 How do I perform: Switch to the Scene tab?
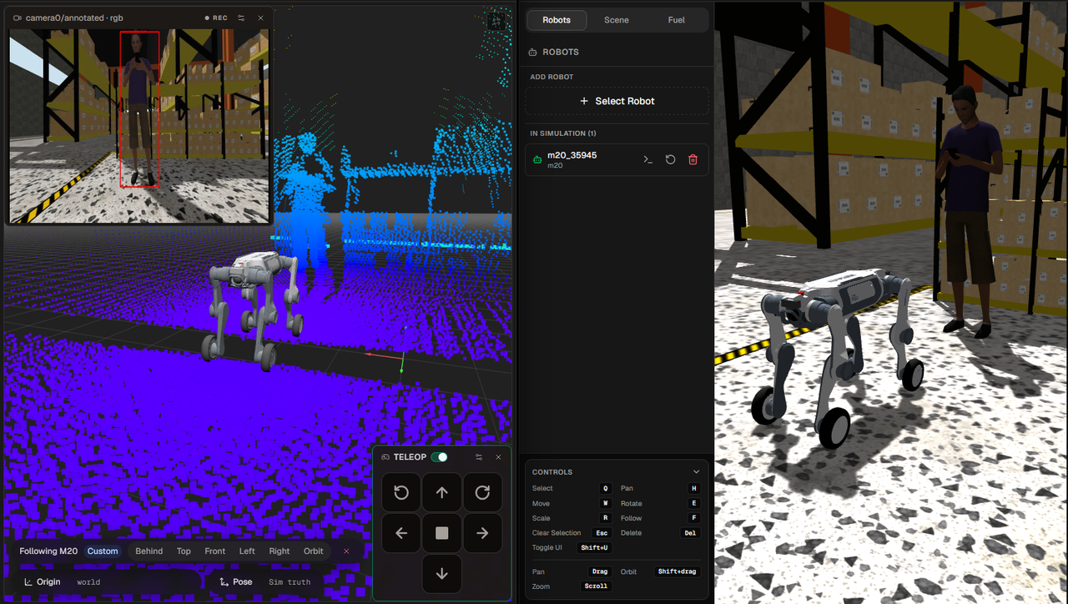[617, 20]
